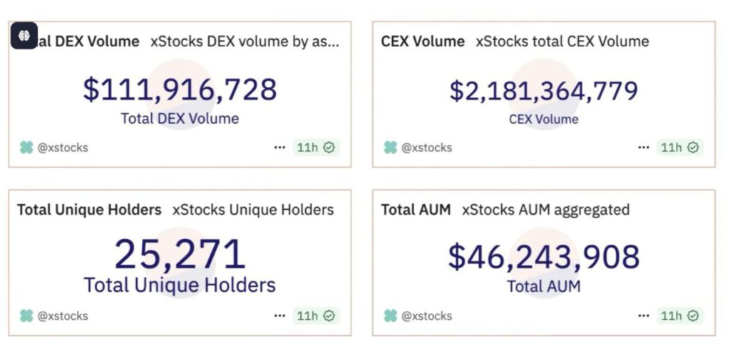Click verified checkmark icon in Unique Holders card
Image resolution: width=730 pixels, height=353 pixels.
coord(329,315)
